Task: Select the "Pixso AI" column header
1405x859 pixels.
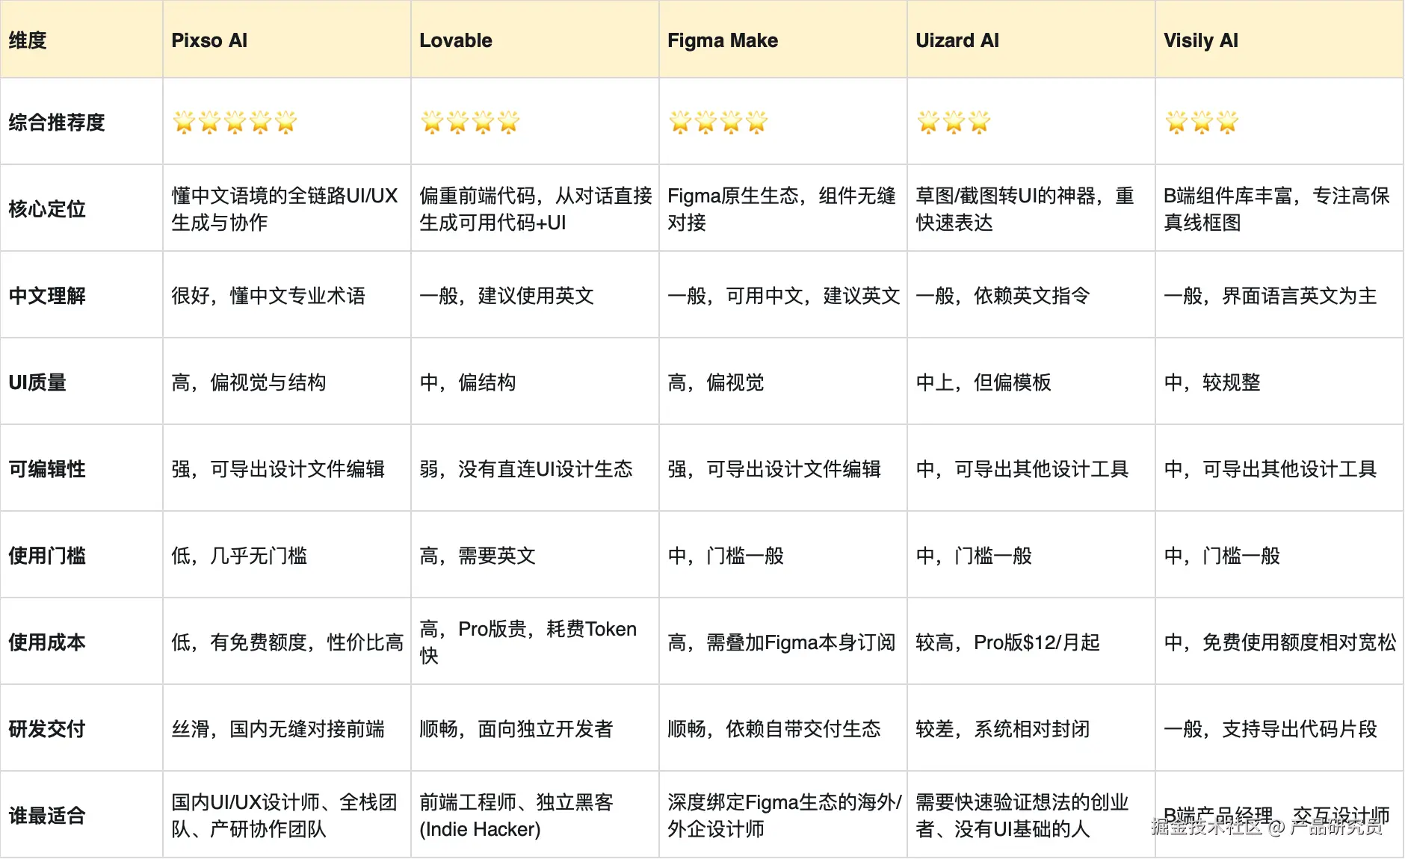Action: (x=287, y=40)
